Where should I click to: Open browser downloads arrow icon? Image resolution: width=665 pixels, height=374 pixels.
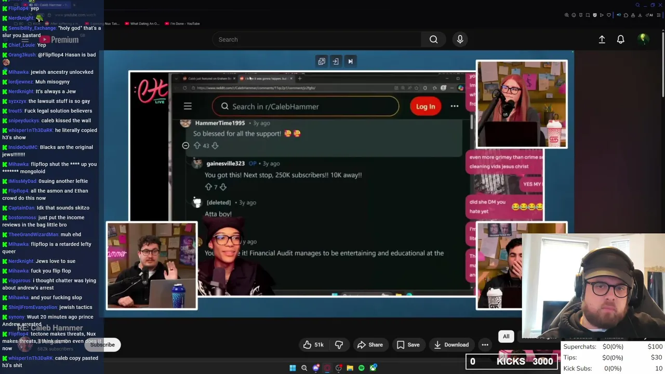click(640, 15)
